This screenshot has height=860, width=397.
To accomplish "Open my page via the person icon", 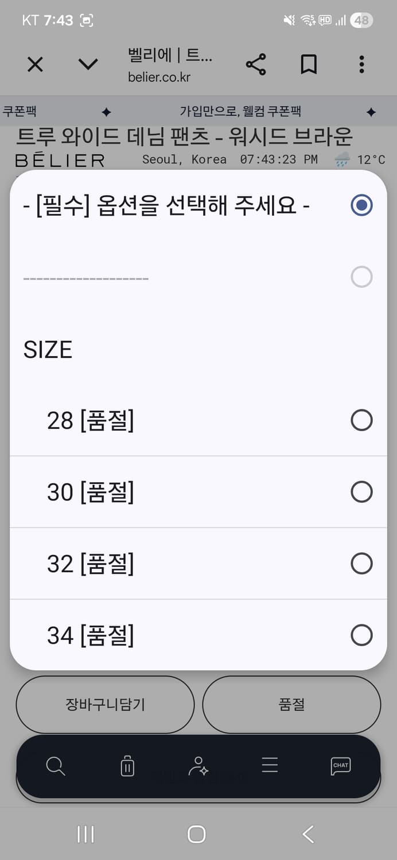I will 198,765.
